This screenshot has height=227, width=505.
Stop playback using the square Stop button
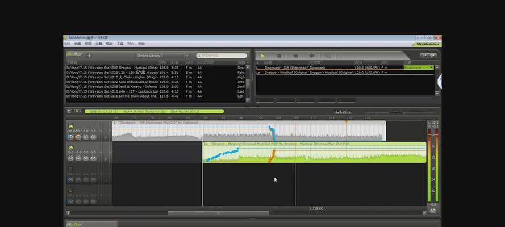[x=279, y=56]
